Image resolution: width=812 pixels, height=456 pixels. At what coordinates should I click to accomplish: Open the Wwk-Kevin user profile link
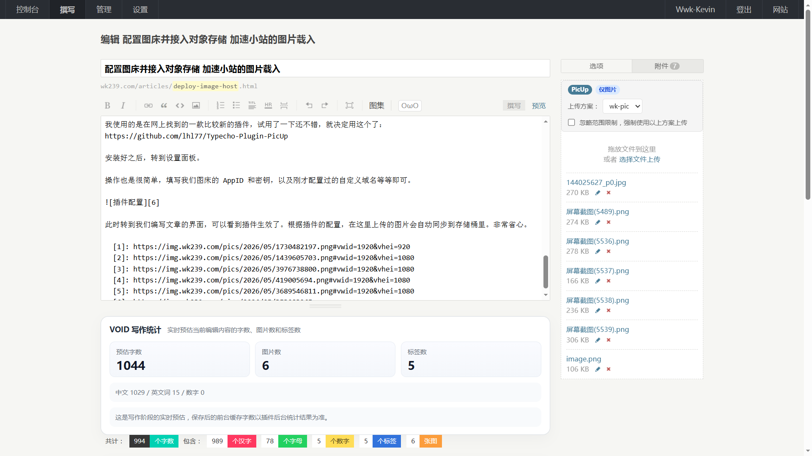tap(695, 9)
